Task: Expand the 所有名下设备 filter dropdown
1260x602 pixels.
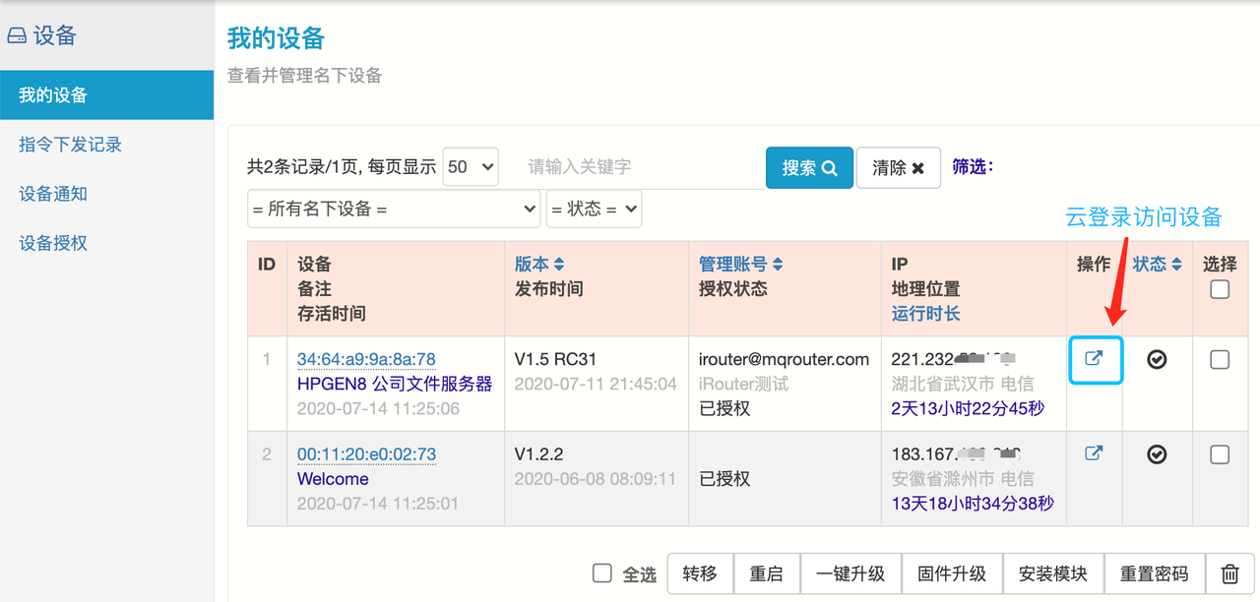Action: [x=394, y=209]
